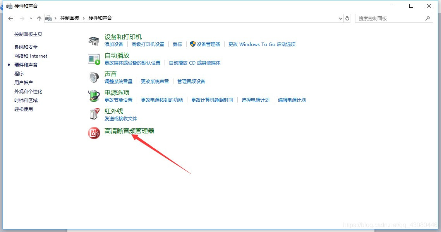Click the 添加设备 link
The width and height of the screenshot is (441, 232).
(x=113, y=44)
